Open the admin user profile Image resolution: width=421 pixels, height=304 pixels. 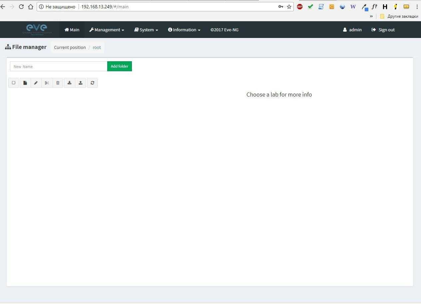click(x=352, y=30)
